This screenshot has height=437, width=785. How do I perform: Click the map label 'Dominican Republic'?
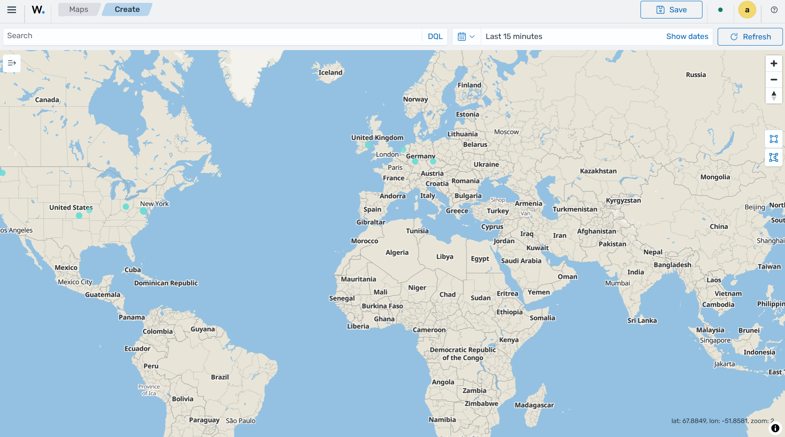[165, 283]
